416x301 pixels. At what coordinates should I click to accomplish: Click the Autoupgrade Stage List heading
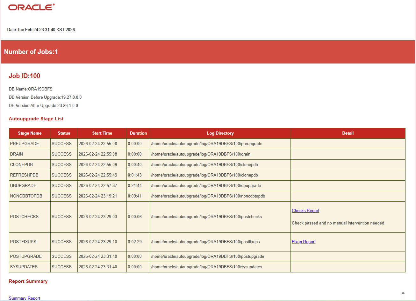[36, 119]
